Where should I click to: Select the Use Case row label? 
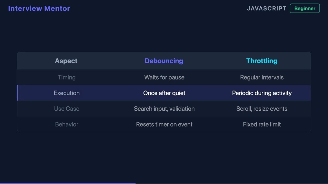[67, 109]
